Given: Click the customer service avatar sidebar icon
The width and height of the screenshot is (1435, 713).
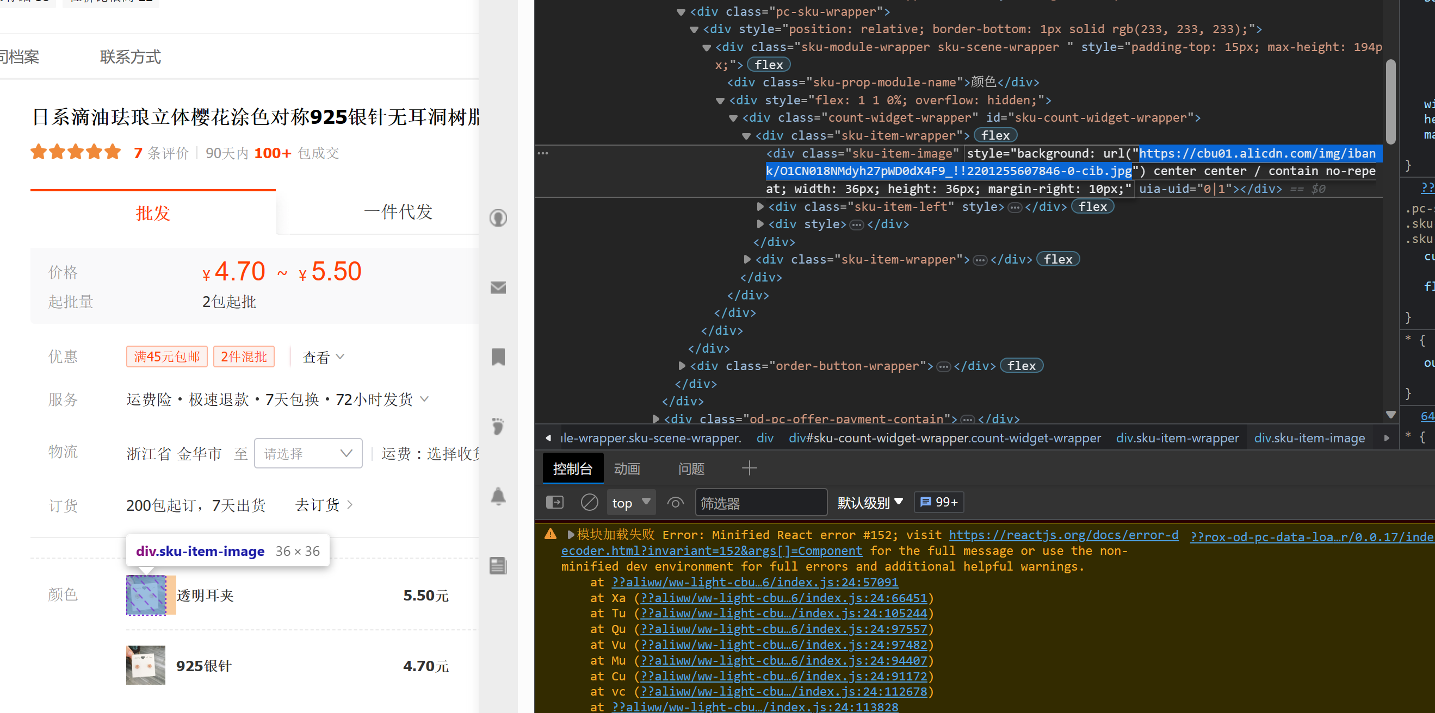Looking at the screenshot, I should tap(498, 217).
